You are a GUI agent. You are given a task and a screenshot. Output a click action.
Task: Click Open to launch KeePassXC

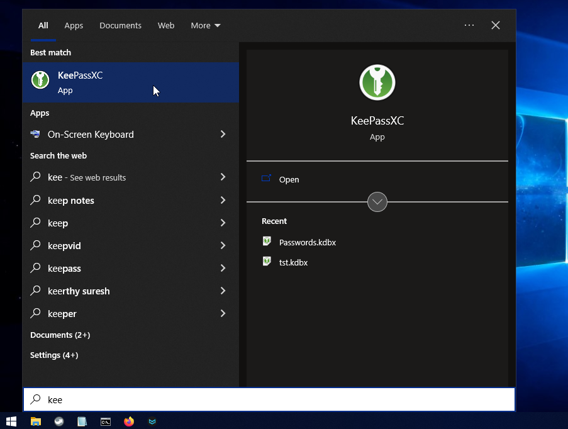tap(289, 179)
